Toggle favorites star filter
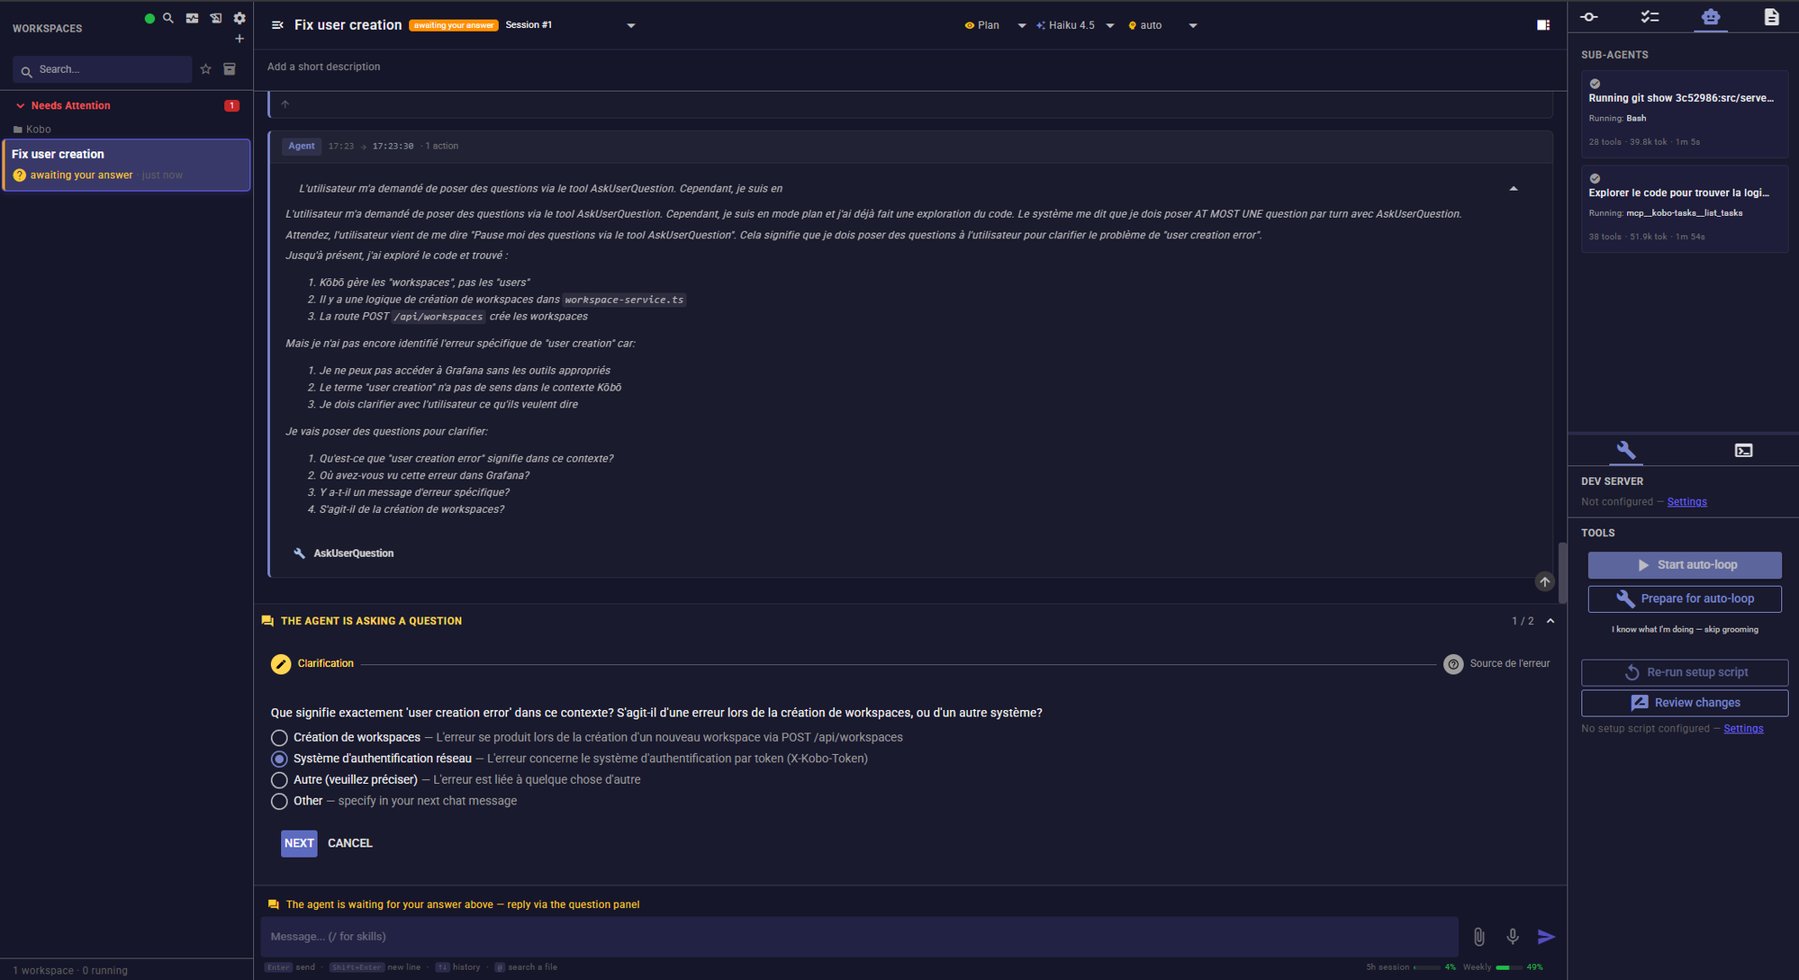Viewport: 1799px width, 980px height. click(206, 69)
